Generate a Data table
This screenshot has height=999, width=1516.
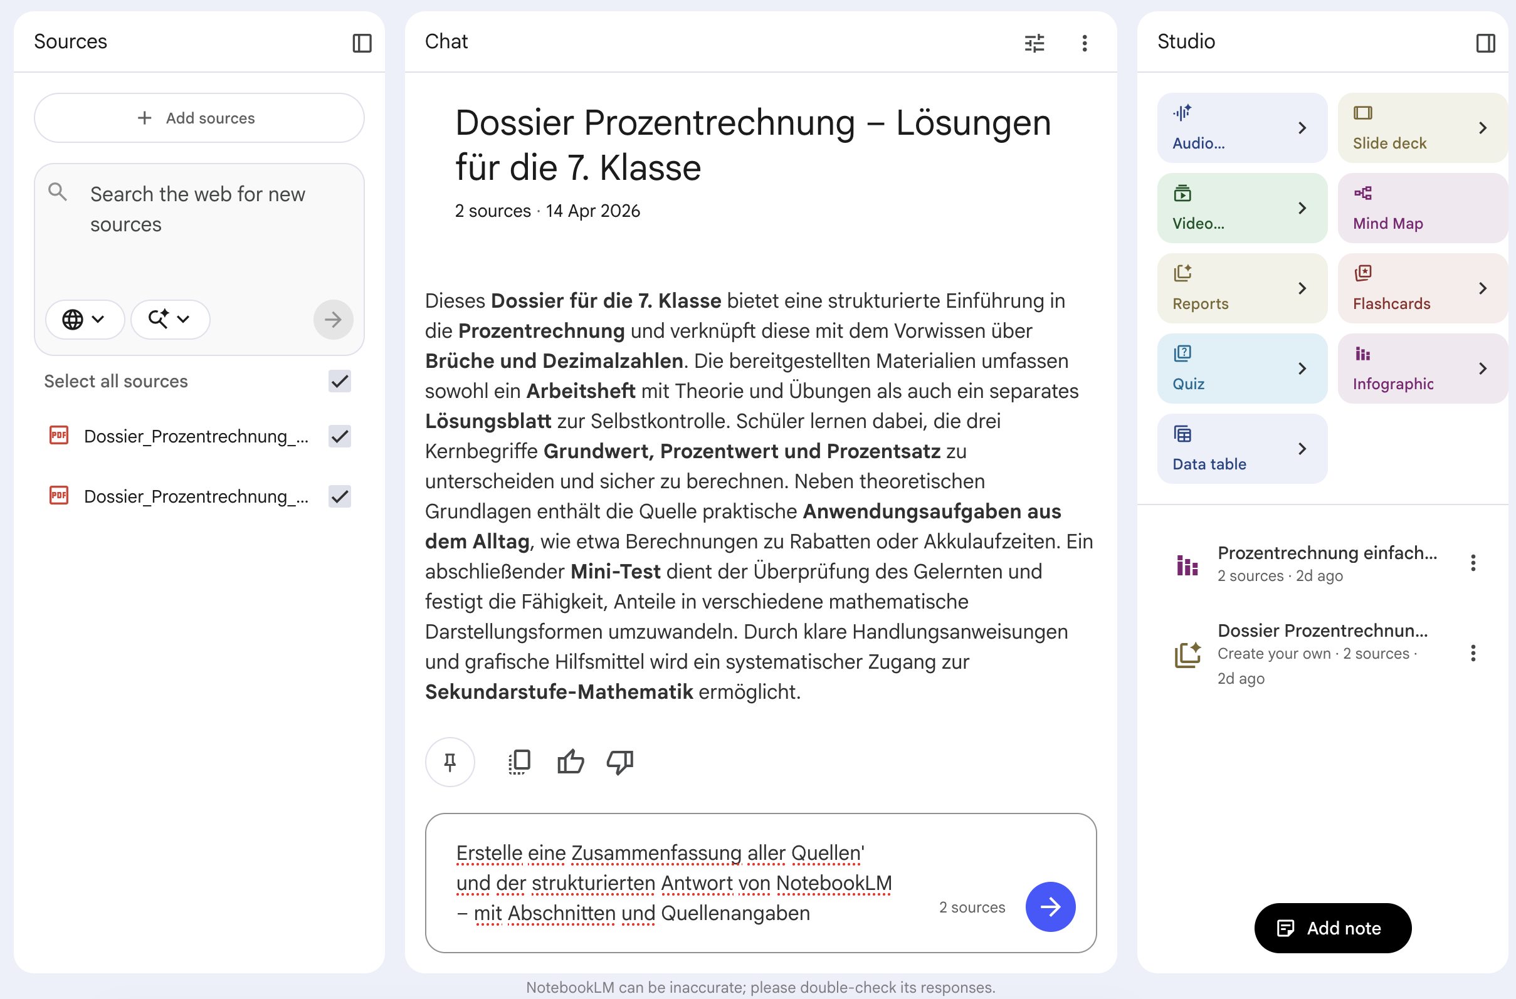(x=1241, y=448)
